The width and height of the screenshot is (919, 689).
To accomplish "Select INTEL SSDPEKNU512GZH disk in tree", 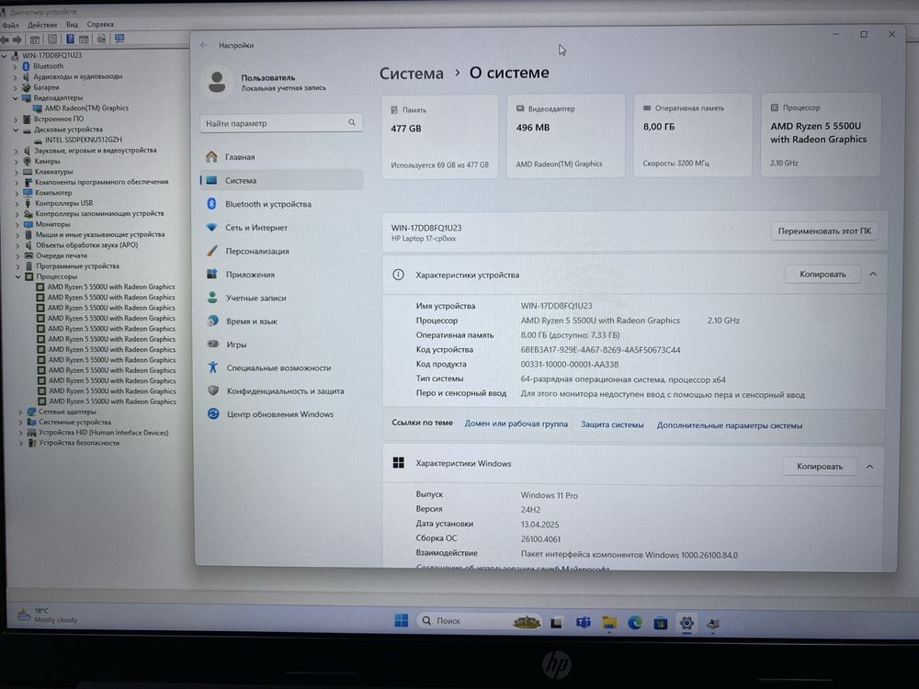I will pyautogui.click(x=84, y=140).
